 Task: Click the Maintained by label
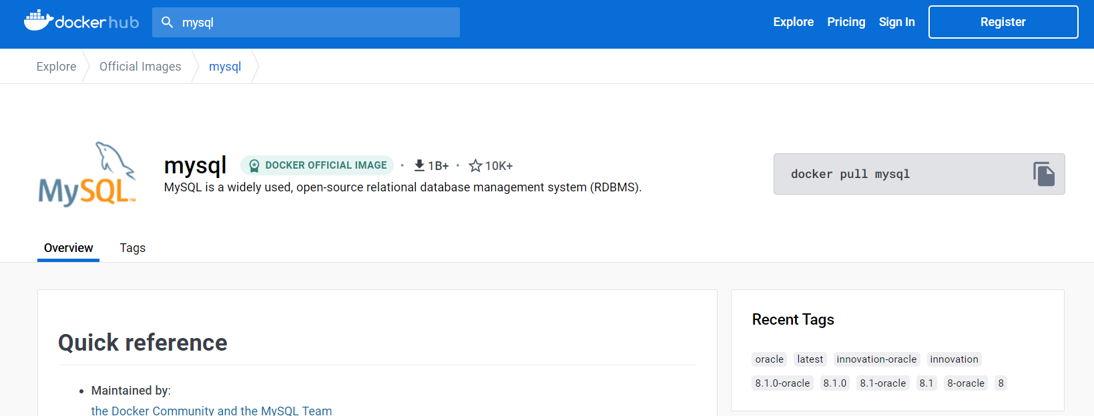[x=131, y=391]
